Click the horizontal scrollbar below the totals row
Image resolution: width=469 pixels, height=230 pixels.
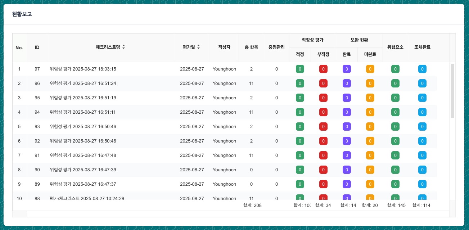(238, 214)
